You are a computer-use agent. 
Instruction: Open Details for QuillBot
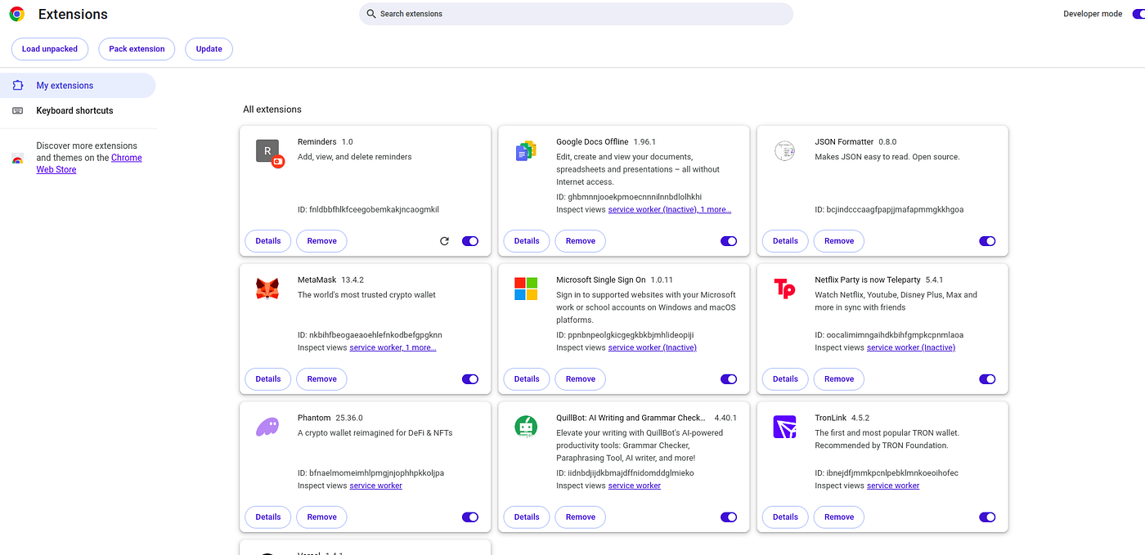click(527, 517)
